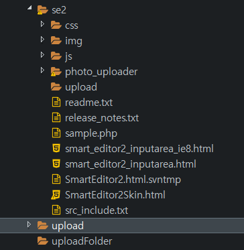The height and width of the screenshot is (250, 244).
Task: Expand the photo_uploader folder arrow
Action: coord(42,70)
